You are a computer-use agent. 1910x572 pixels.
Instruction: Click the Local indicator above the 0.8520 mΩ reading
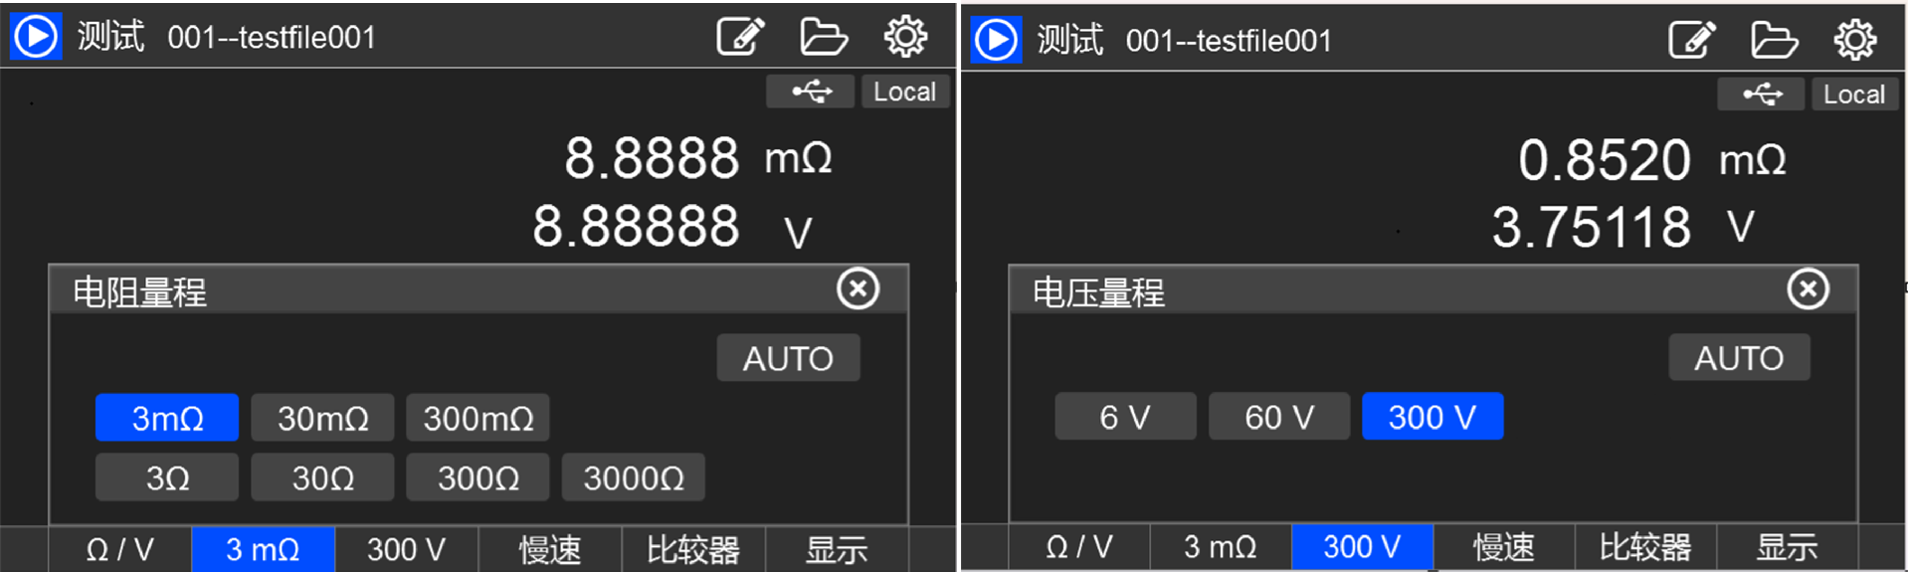pyautogui.click(x=1854, y=95)
